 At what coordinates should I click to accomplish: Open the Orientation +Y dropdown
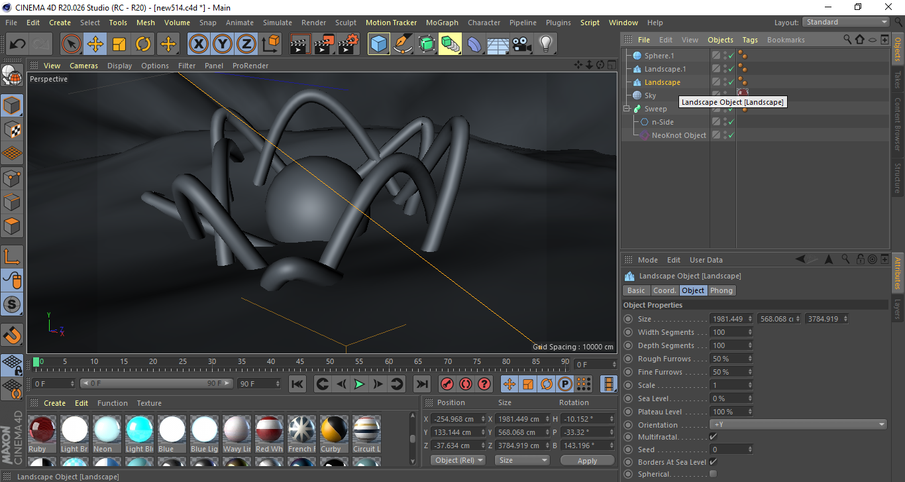798,425
